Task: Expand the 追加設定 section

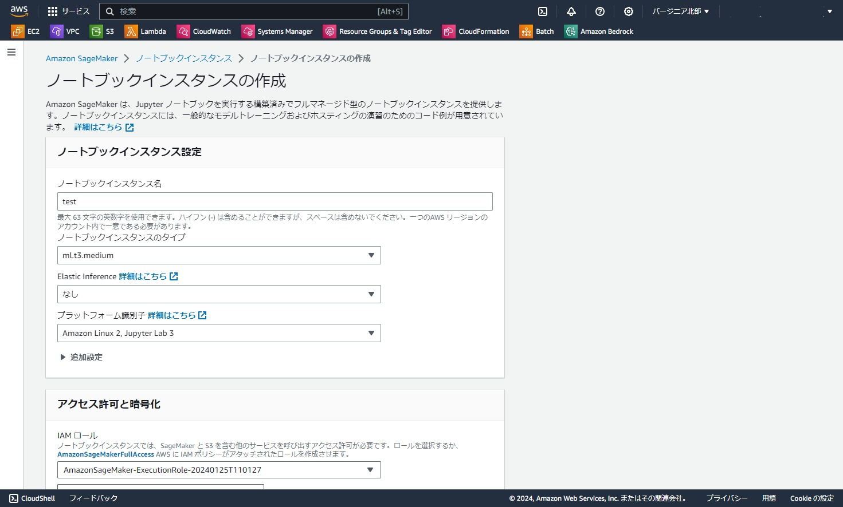Action: pyautogui.click(x=81, y=357)
